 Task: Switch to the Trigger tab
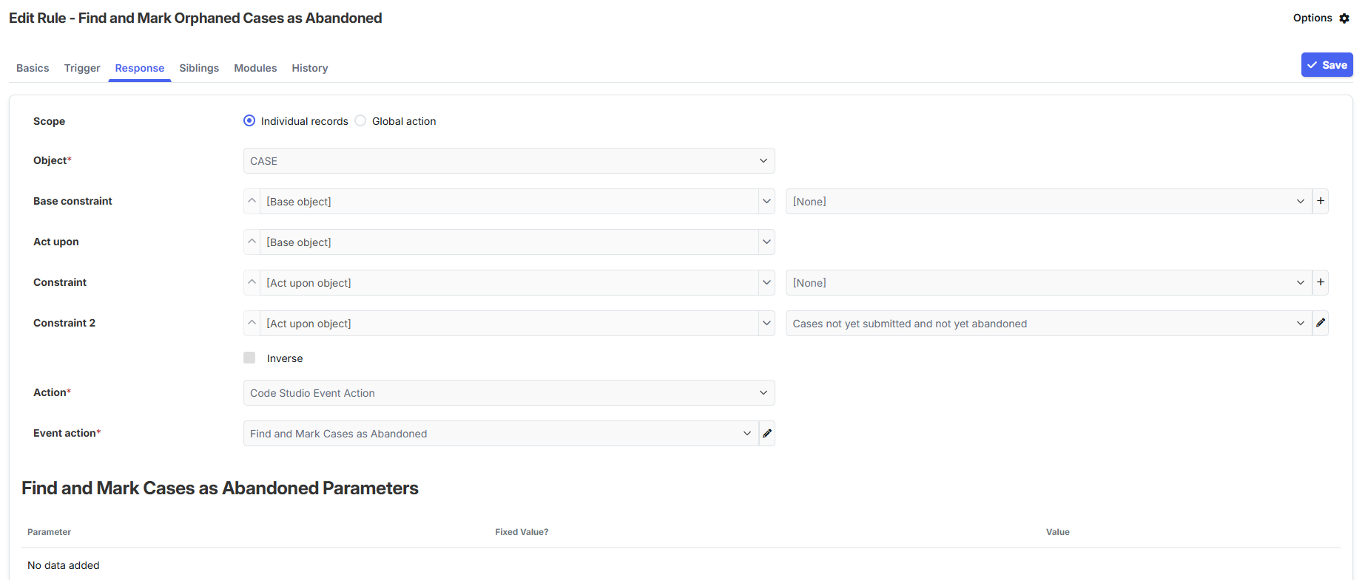pos(82,68)
